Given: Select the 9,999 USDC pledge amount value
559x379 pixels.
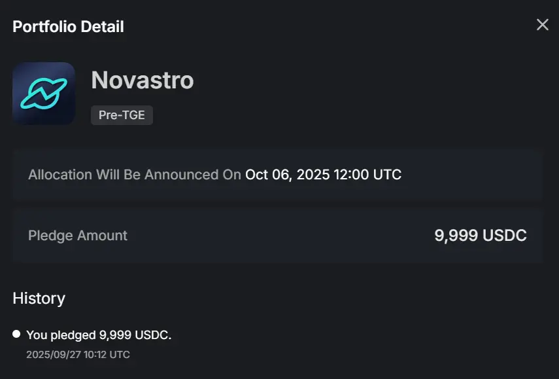Looking at the screenshot, I should [x=481, y=236].
